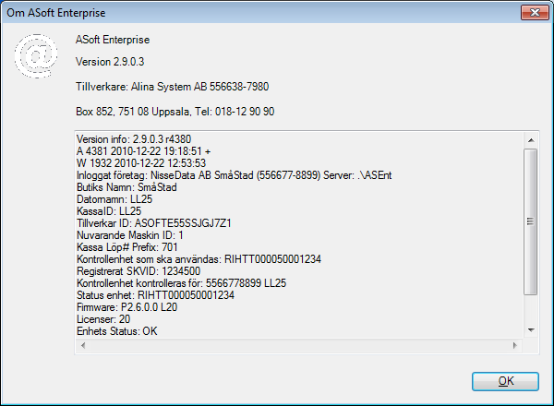Click the 'Datornamn: LL25' row

click(114, 199)
